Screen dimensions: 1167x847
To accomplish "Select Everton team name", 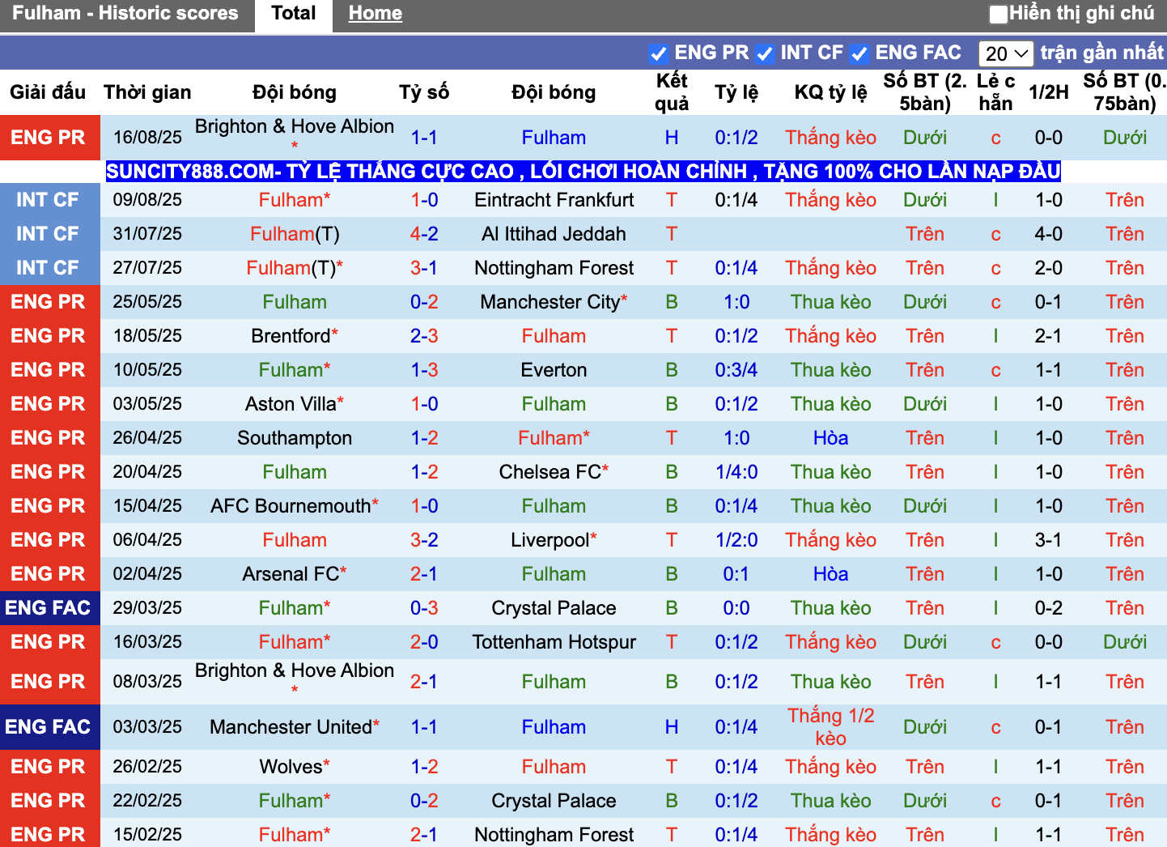I will (x=554, y=370).
